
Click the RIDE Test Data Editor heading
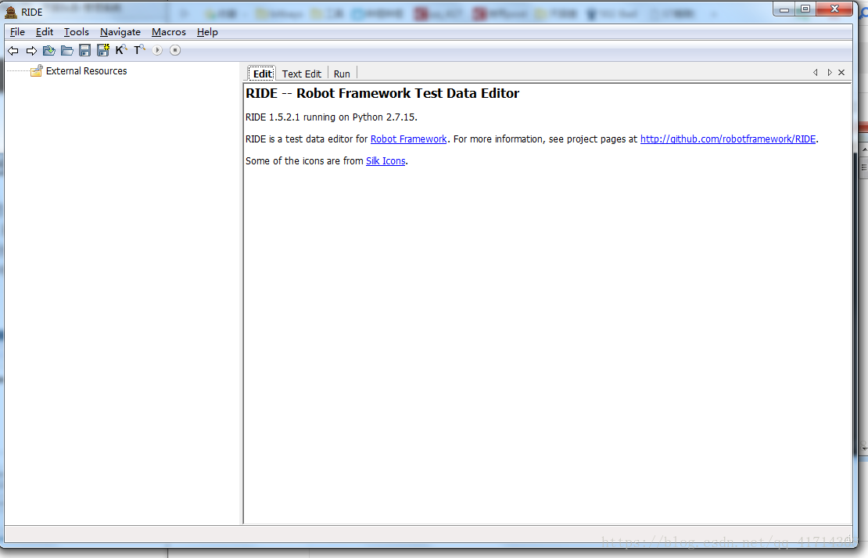tap(382, 93)
